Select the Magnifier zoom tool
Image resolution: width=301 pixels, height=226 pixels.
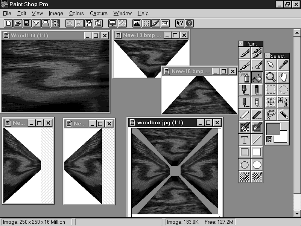[271, 77]
